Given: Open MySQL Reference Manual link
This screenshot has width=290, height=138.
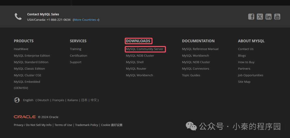Looking at the screenshot, I should click(200, 49).
